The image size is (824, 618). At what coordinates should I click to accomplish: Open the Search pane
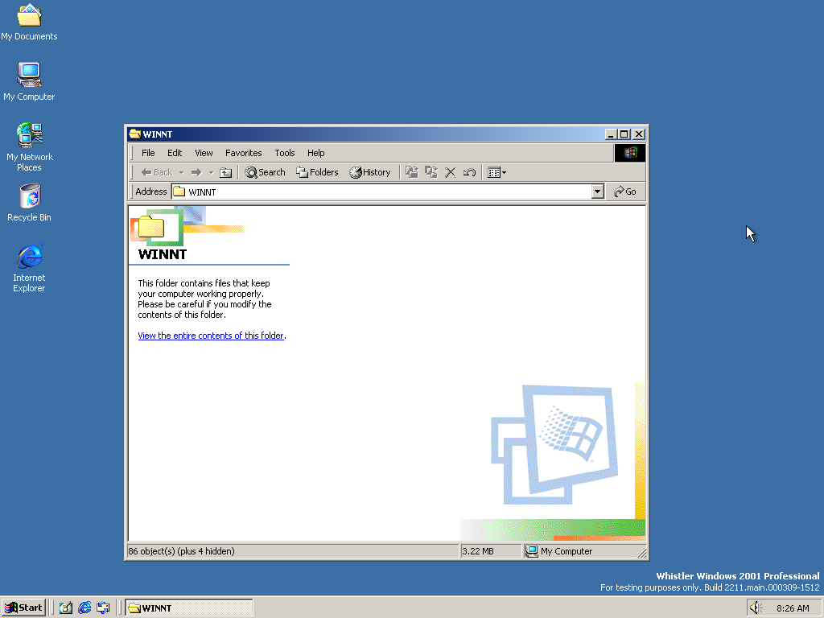tap(265, 172)
